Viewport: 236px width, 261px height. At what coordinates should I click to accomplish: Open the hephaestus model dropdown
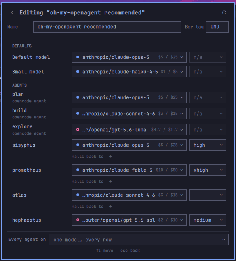tap(129, 220)
